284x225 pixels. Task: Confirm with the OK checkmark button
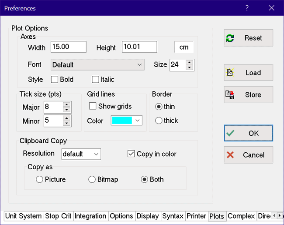tap(248, 133)
